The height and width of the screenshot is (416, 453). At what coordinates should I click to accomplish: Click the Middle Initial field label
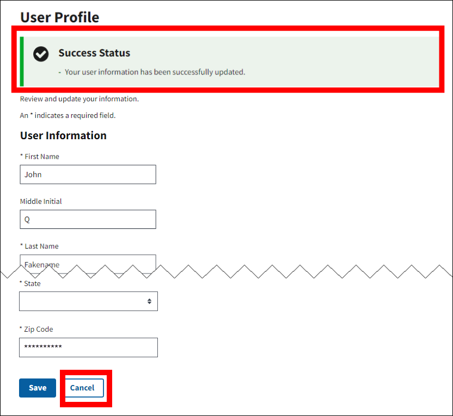pos(41,201)
